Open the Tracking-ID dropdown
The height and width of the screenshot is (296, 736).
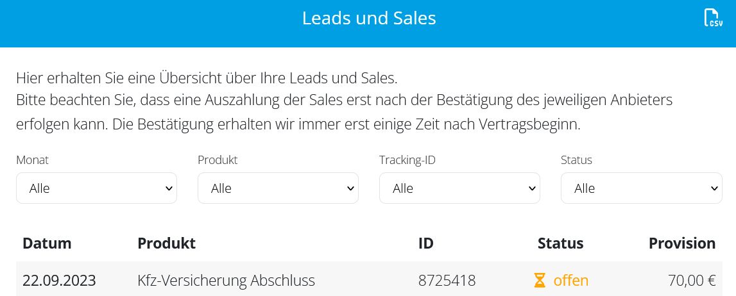[459, 188]
